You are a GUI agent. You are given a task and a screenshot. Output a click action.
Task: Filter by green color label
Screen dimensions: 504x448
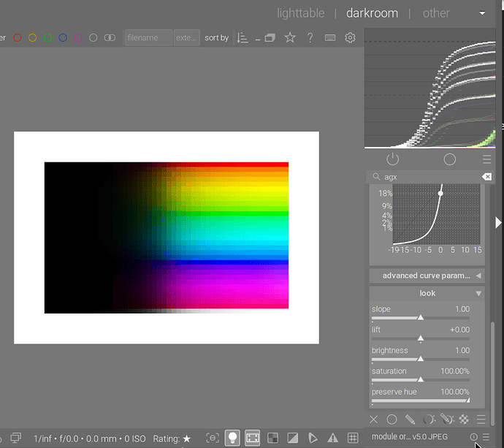coord(47,38)
